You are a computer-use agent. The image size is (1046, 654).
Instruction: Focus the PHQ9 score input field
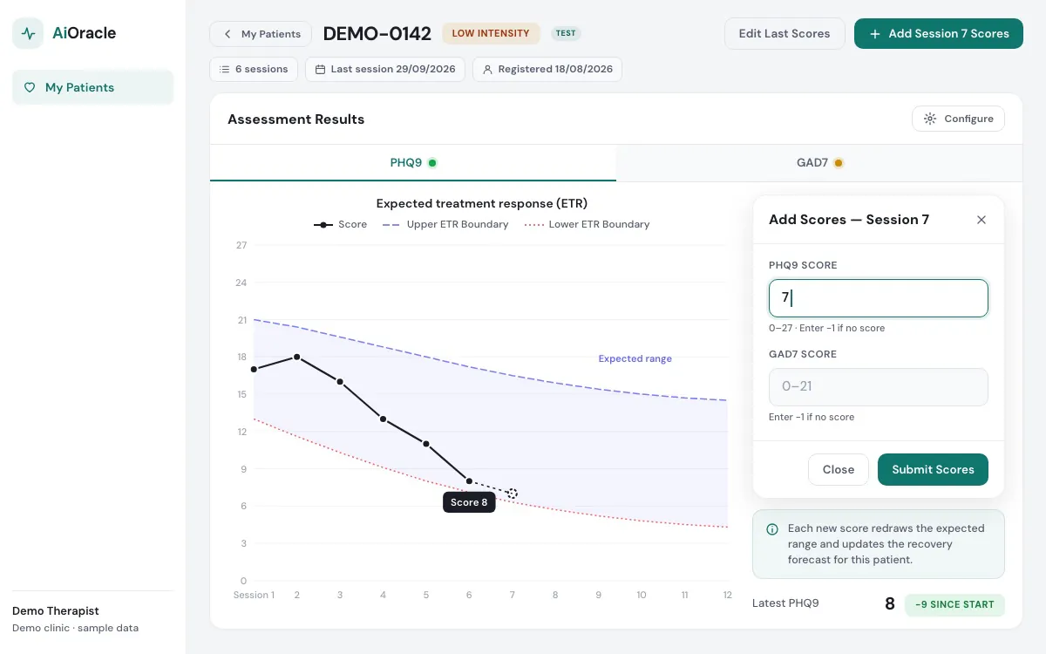pos(879,298)
